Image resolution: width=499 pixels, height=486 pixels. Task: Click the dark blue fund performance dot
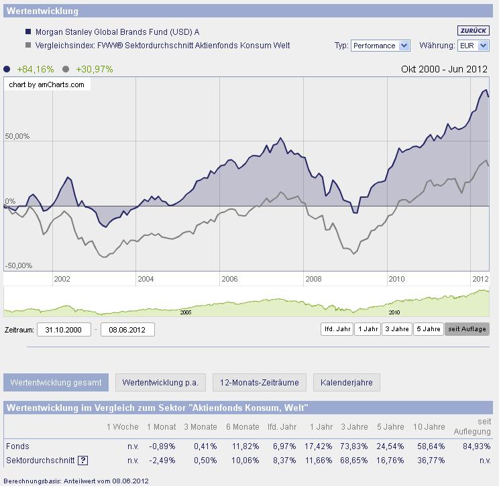tap(7, 69)
